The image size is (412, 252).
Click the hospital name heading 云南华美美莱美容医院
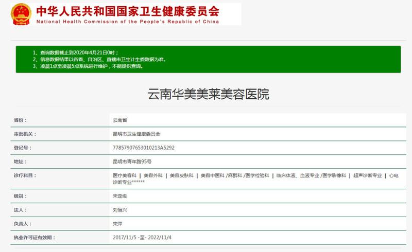coord(208,95)
